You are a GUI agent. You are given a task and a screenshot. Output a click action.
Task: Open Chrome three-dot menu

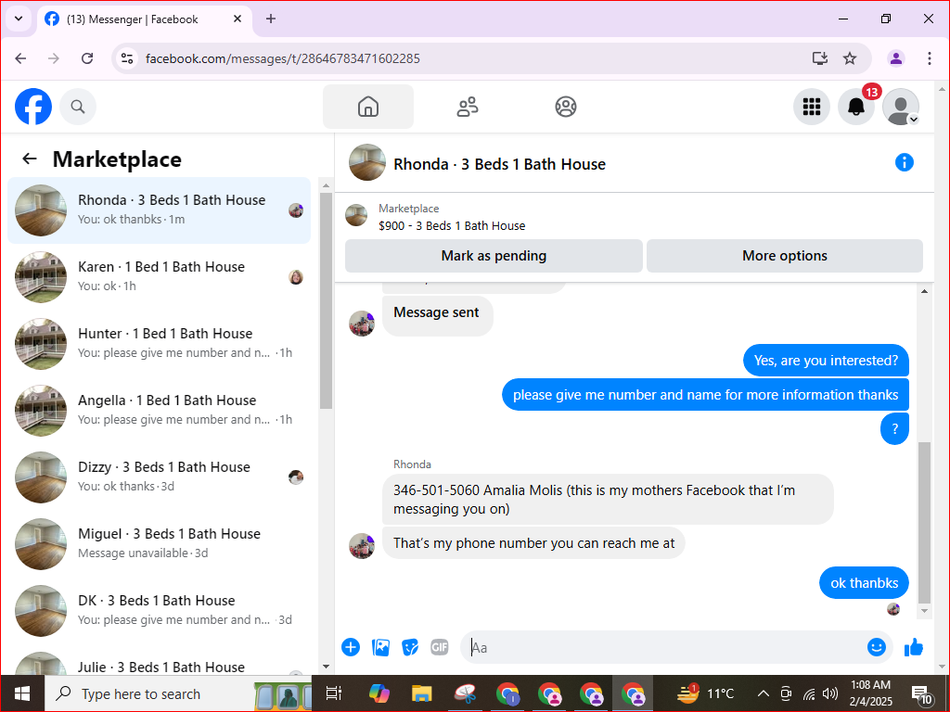(x=930, y=58)
